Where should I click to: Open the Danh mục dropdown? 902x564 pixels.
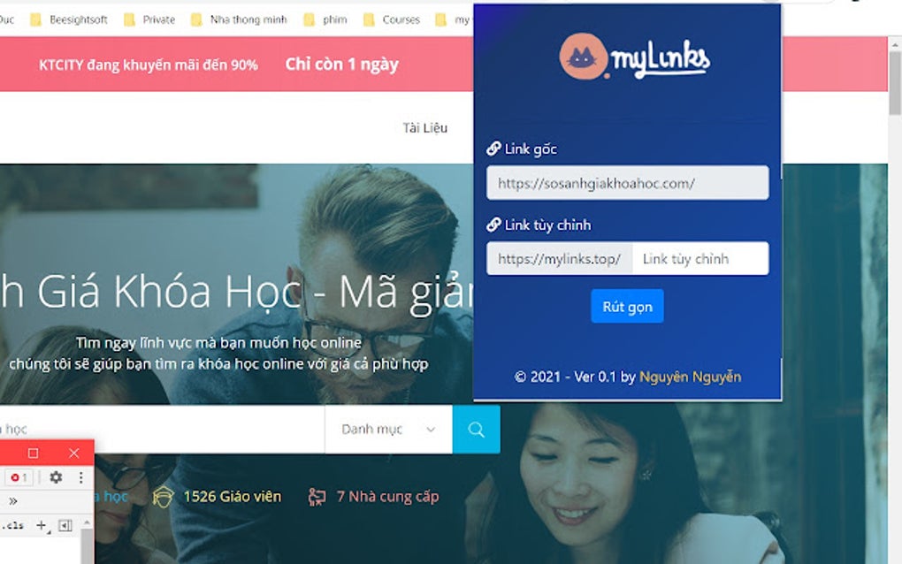point(388,430)
